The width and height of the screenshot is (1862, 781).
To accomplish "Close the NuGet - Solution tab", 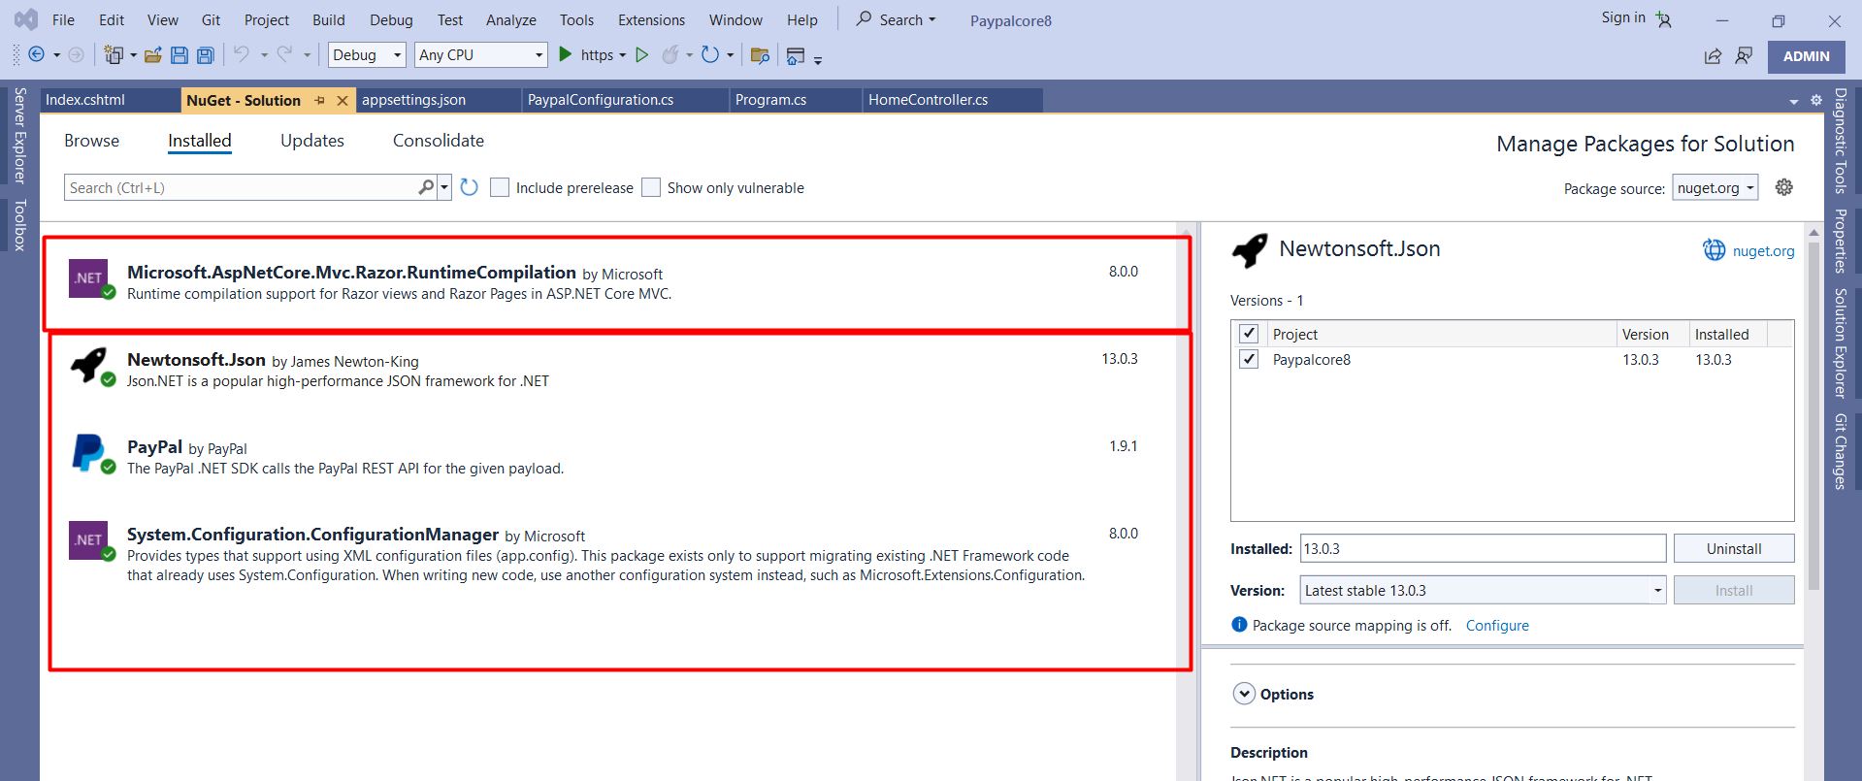I will pos(343,100).
